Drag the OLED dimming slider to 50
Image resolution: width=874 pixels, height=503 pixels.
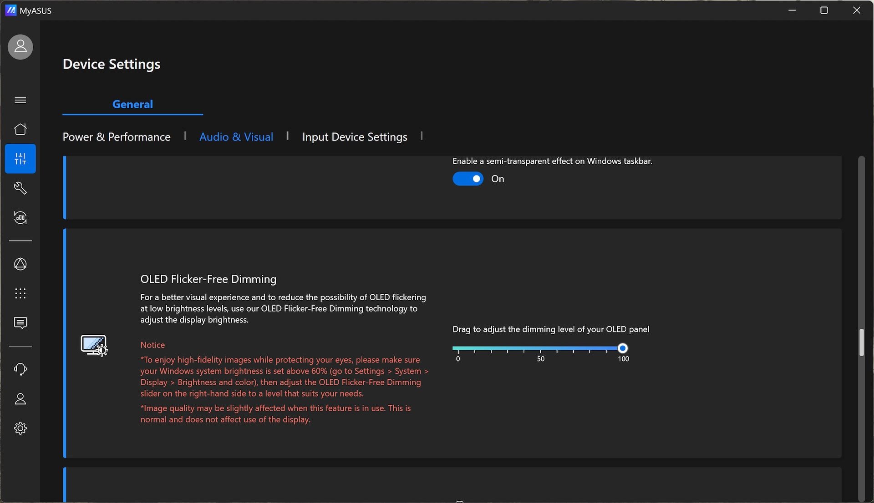[x=539, y=348]
